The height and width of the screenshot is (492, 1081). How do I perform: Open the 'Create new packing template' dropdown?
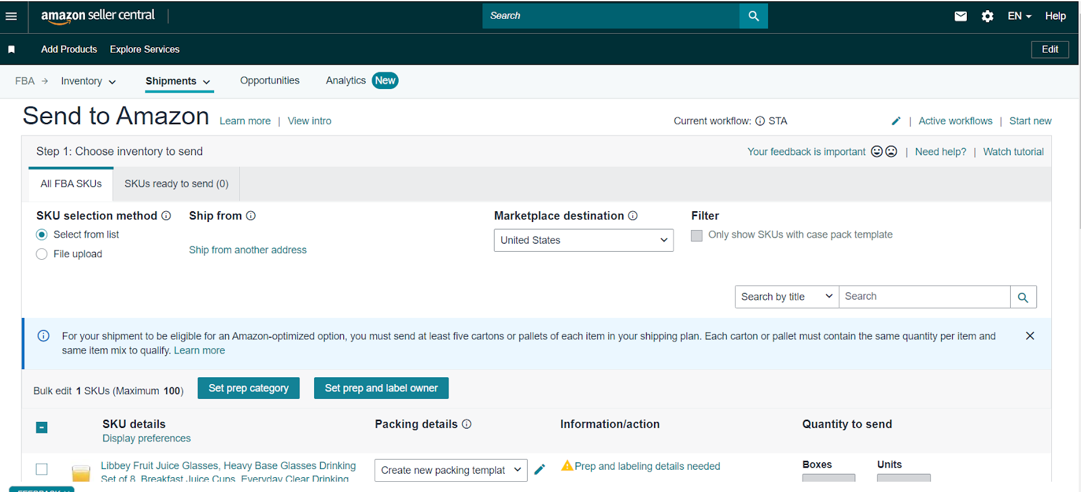click(x=451, y=470)
